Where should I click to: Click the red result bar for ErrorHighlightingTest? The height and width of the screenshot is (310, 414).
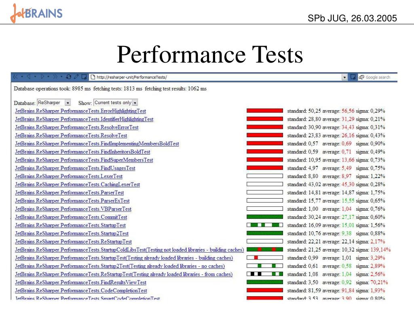click(264, 111)
